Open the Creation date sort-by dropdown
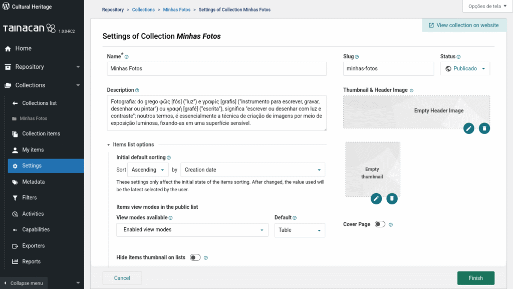513x289 pixels. click(x=252, y=170)
